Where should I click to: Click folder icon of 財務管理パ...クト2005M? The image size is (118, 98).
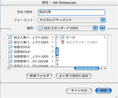click(10, 61)
